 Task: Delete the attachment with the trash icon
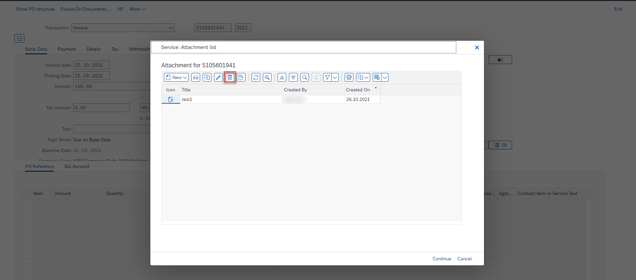pyautogui.click(x=230, y=77)
